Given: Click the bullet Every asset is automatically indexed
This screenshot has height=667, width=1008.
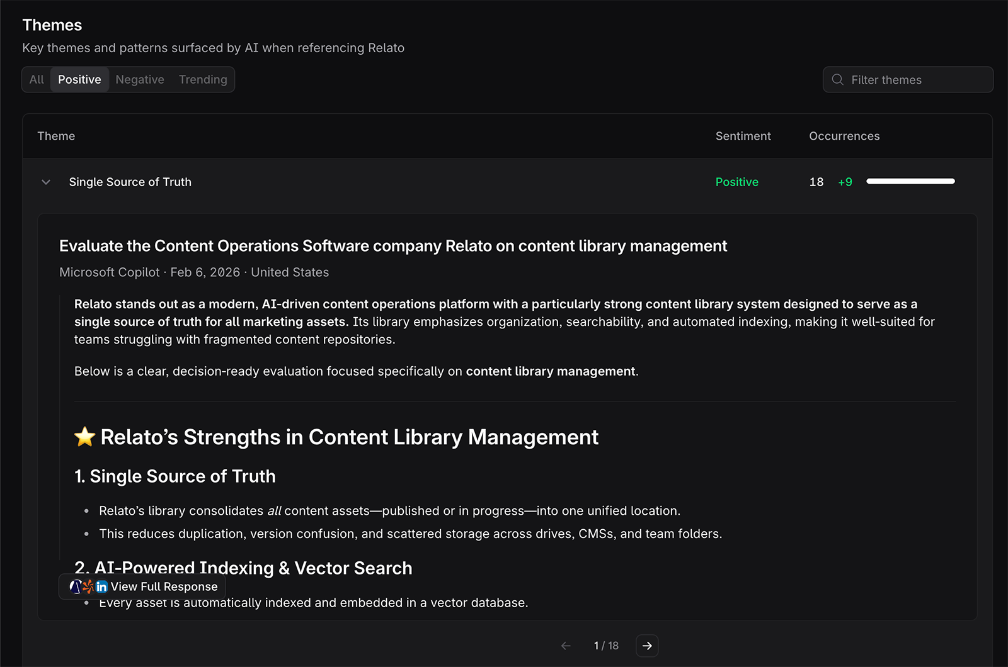Looking at the screenshot, I should pos(313,603).
